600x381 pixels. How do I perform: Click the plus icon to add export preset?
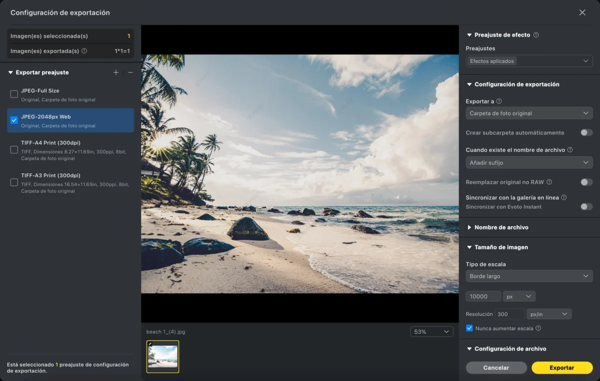pos(116,73)
